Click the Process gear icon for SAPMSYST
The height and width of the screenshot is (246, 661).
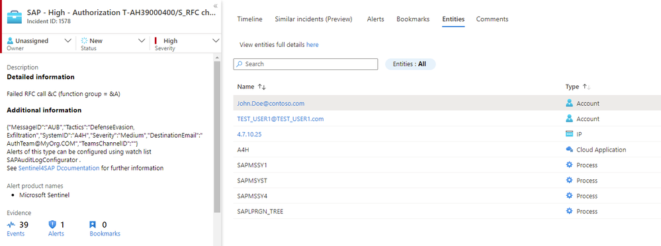pyautogui.click(x=570, y=181)
